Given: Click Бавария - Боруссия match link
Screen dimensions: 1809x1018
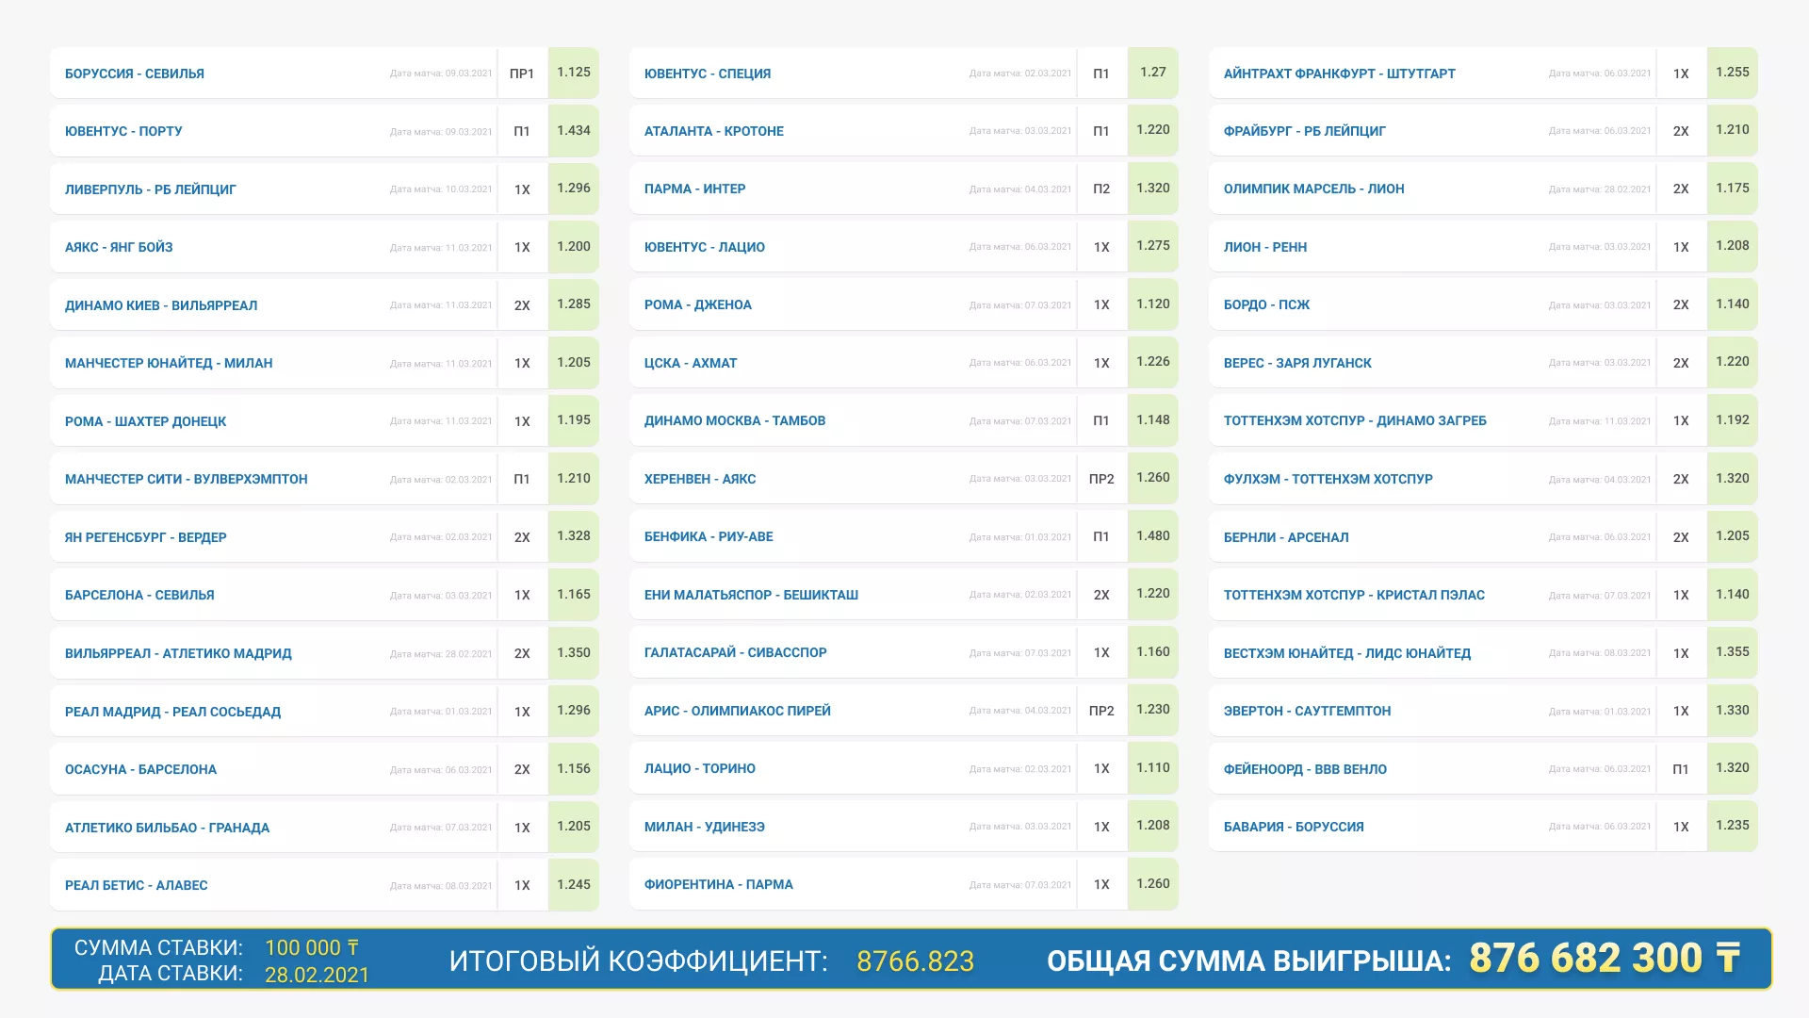Looking at the screenshot, I should 1294,827.
